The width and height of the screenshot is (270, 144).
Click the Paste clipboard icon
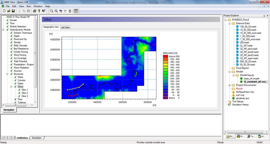[x=28, y=11]
